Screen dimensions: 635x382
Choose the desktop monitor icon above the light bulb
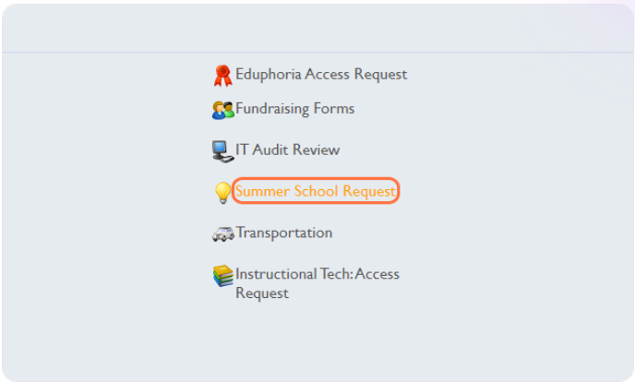(222, 151)
